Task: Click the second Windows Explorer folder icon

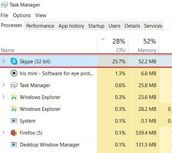Action: [14, 109]
